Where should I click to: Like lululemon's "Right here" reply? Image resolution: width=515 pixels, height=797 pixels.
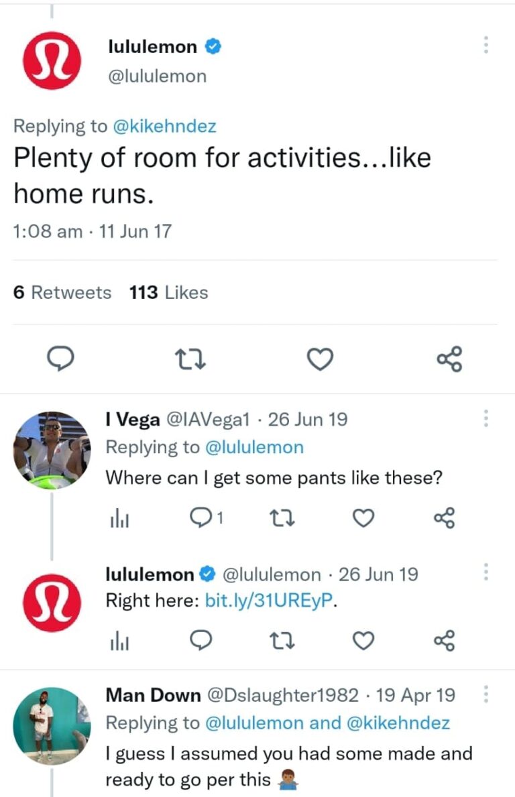[363, 641]
